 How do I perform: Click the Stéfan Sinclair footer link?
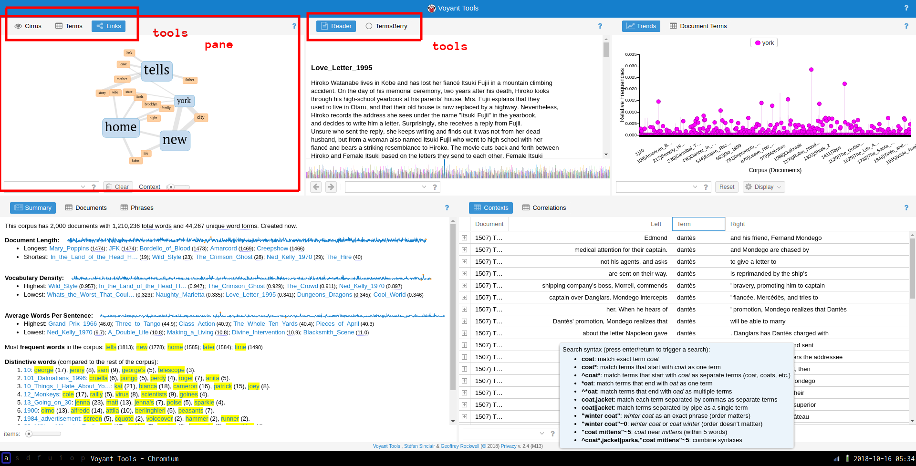[x=419, y=446]
